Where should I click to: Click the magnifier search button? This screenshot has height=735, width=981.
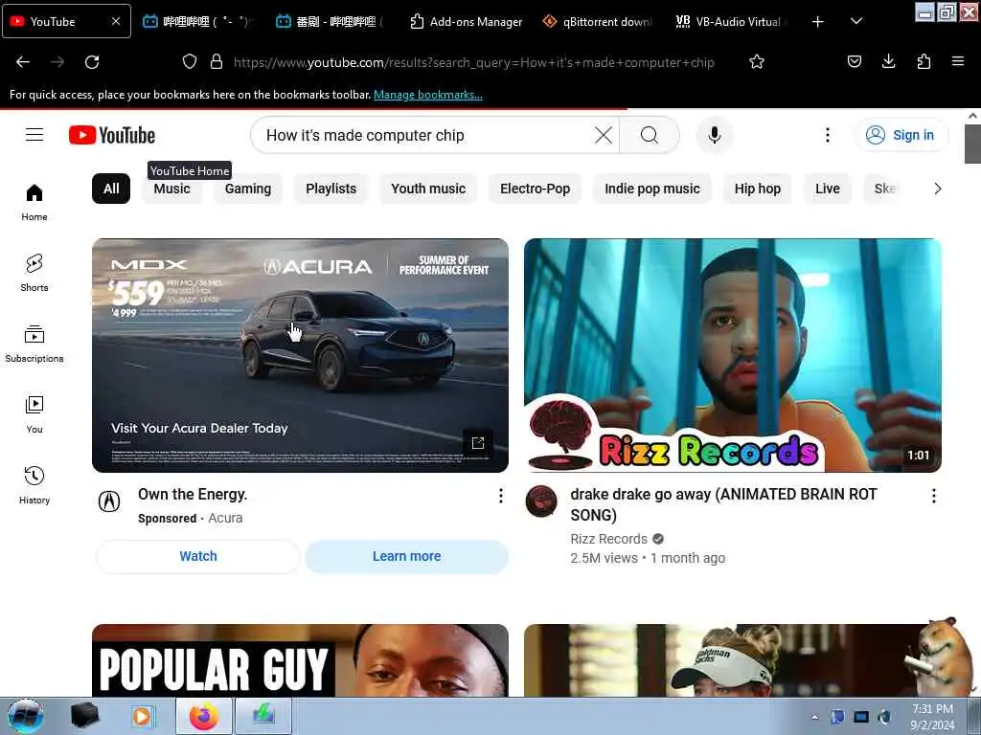(x=650, y=135)
